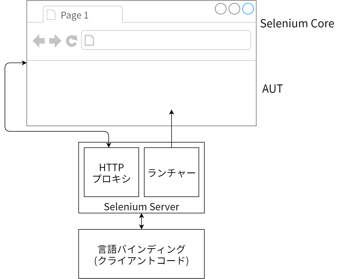Click the Selenium Core label text
The height and width of the screenshot is (279, 339).
pos(297,23)
